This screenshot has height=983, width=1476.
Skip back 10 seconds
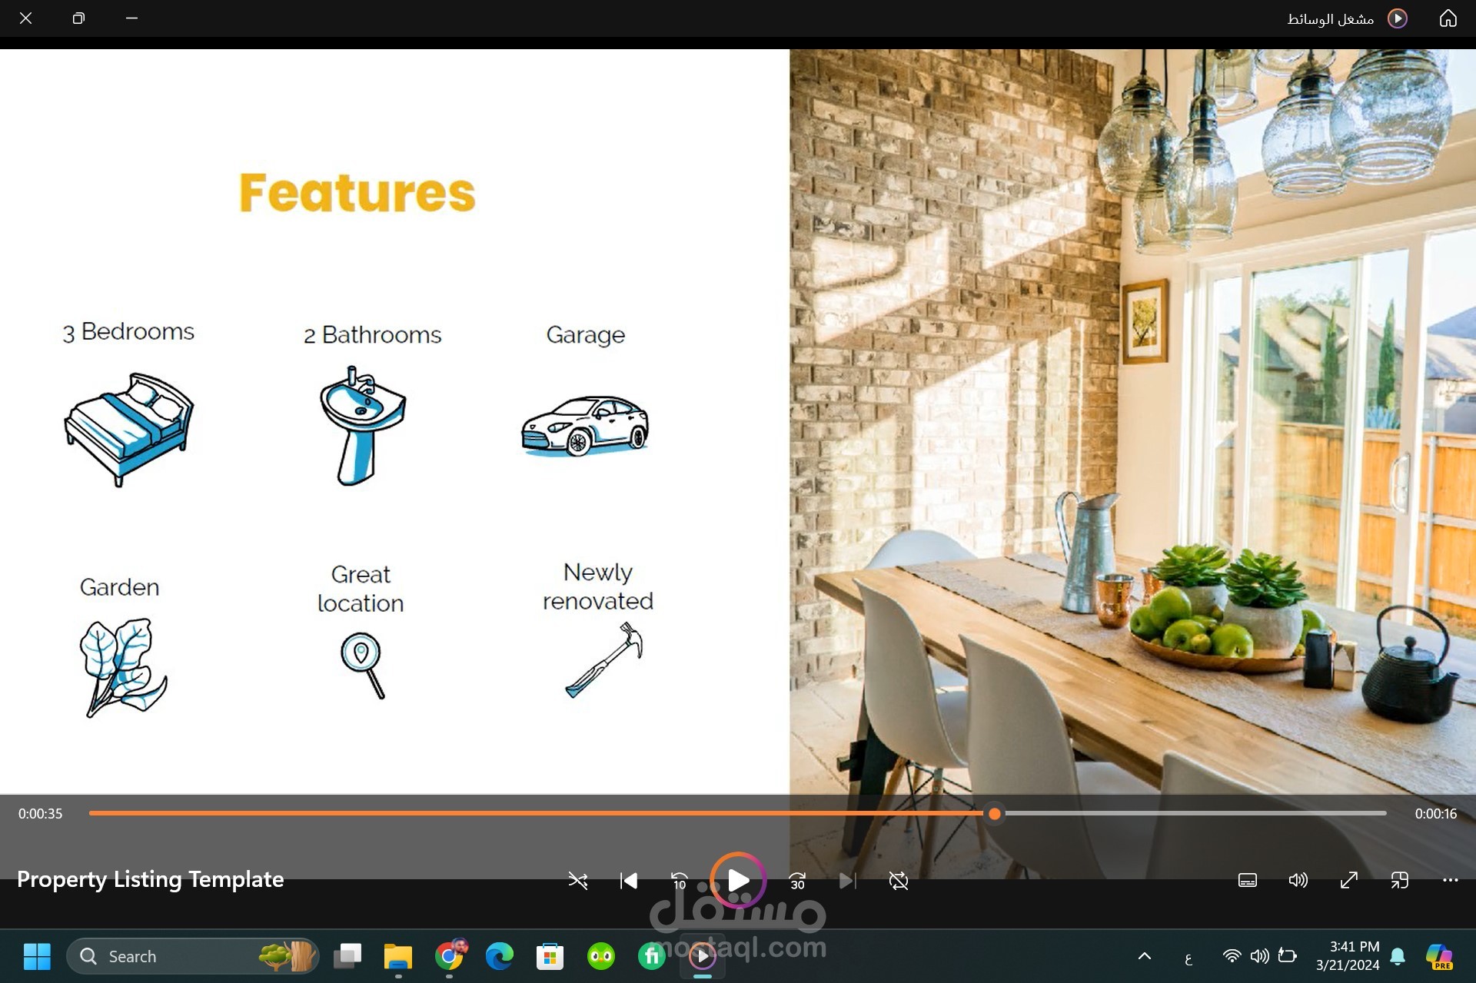pyautogui.click(x=679, y=881)
